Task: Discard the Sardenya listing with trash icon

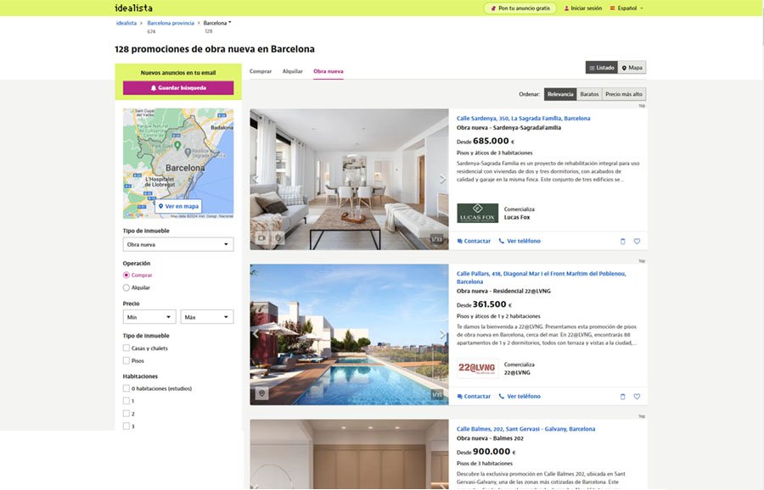Action: click(x=623, y=242)
